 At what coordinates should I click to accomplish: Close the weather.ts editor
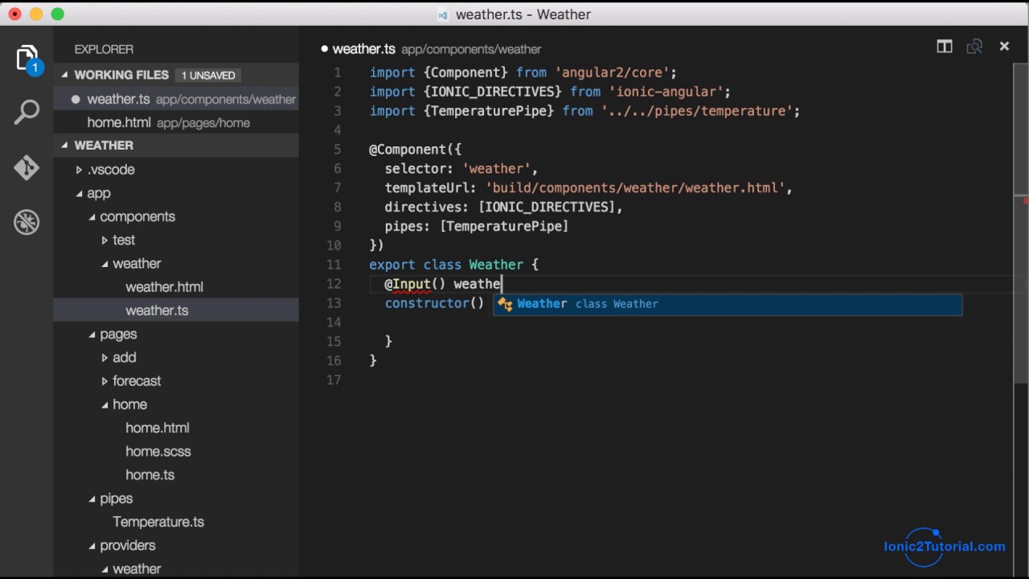[x=1004, y=47]
